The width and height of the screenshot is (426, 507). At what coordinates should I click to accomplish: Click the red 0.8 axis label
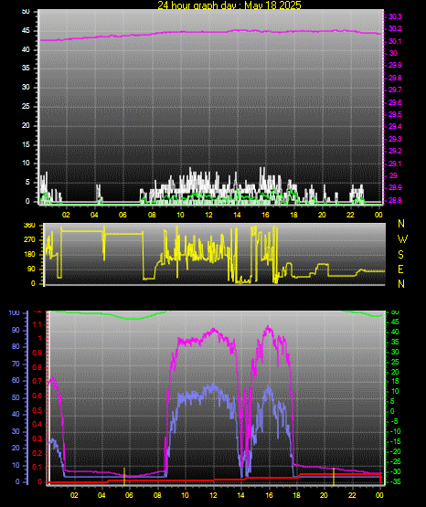[37, 367]
